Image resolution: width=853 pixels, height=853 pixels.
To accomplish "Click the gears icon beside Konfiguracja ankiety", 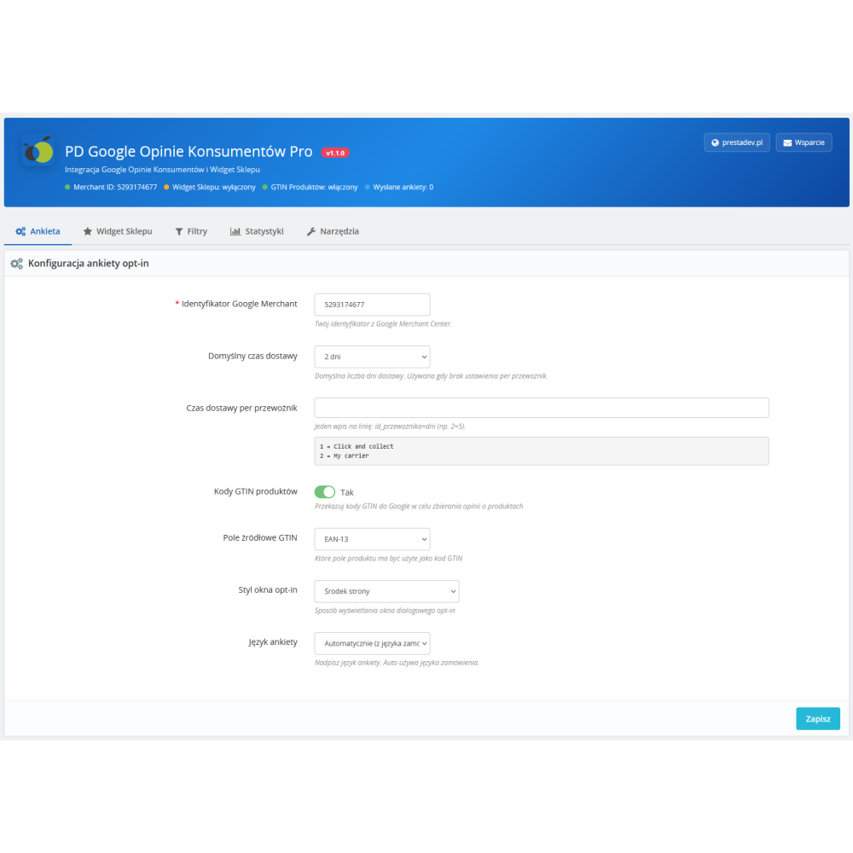I will click(17, 264).
